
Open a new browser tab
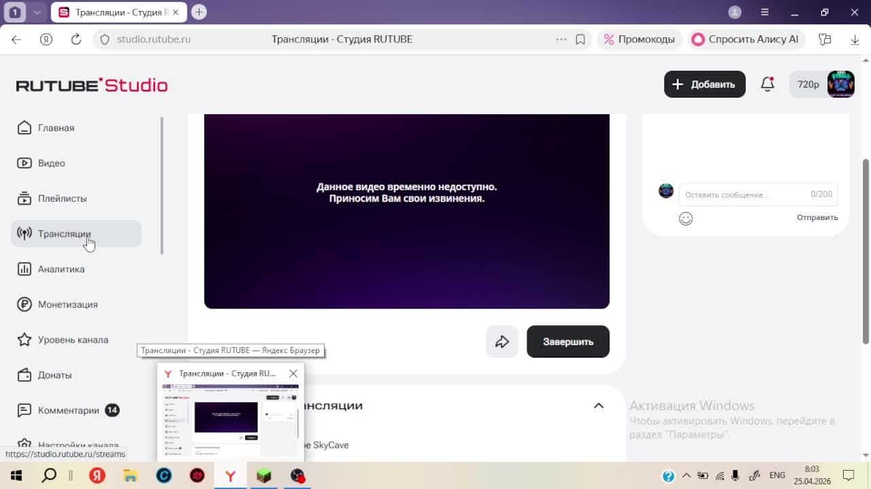(199, 12)
